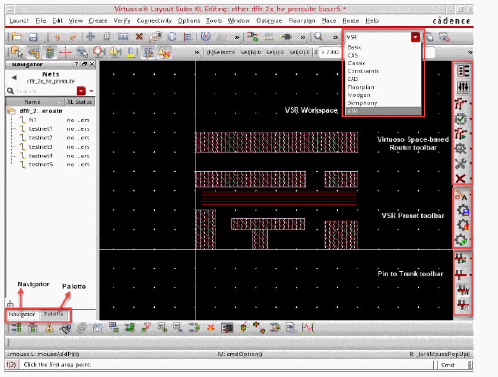Click the red X icon in router toolbar
Viewport: 498px width, 377px height.
(460, 178)
